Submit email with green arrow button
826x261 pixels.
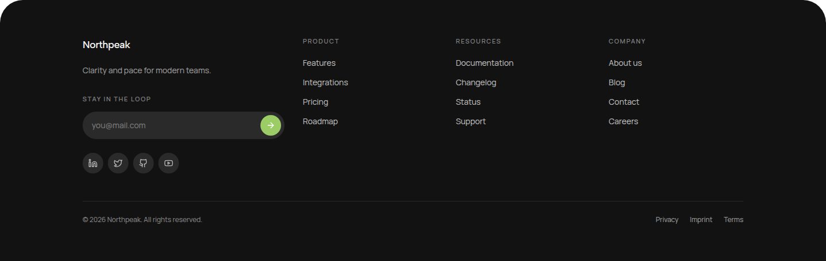click(x=271, y=125)
